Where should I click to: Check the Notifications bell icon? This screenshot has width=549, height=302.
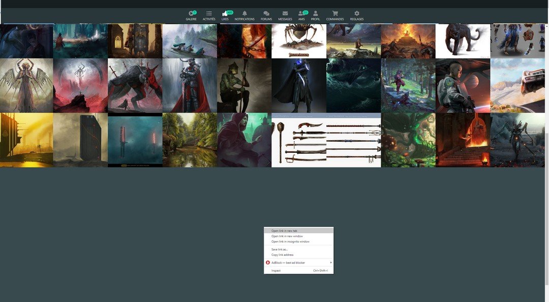pyautogui.click(x=245, y=14)
